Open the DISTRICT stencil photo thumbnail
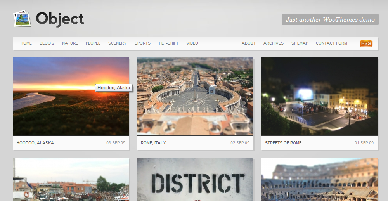The width and height of the screenshot is (388, 201). [195, 179]
